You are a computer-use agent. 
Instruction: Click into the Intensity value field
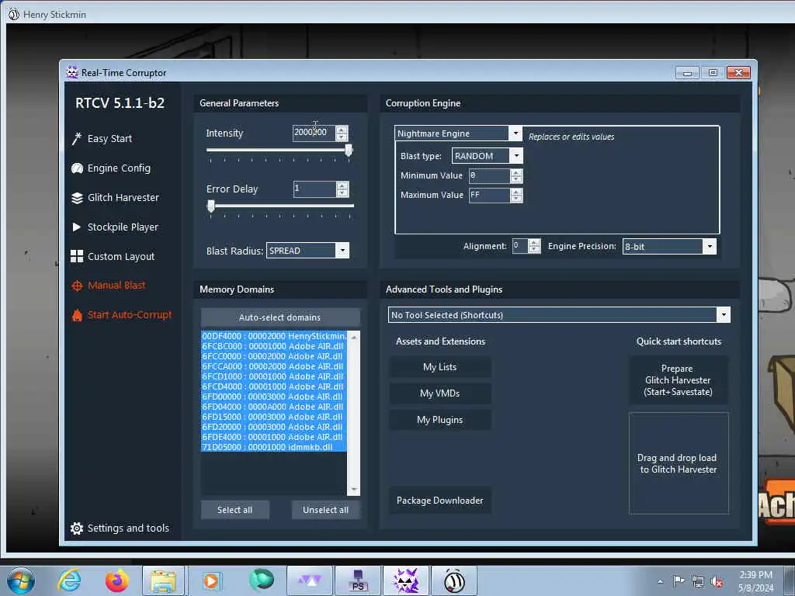click(x=314, y=133)
